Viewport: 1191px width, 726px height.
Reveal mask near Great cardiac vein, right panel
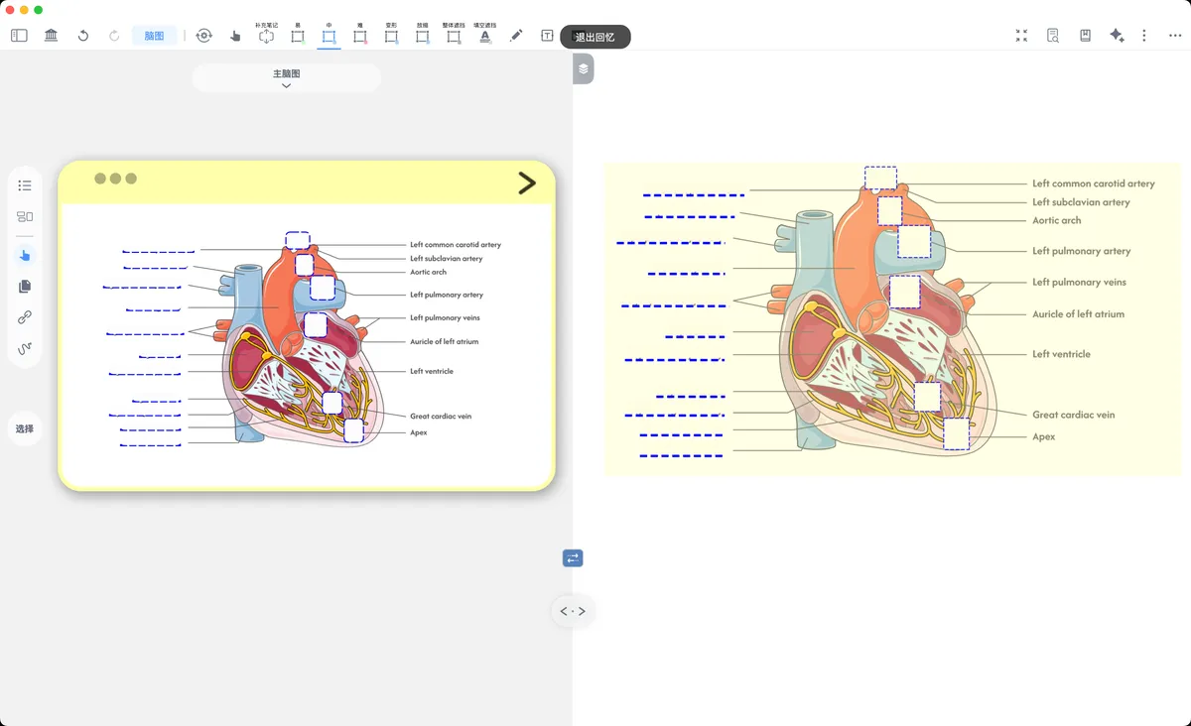927,397
